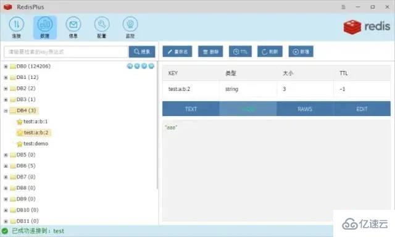Image resolution: width=395 pixels, height=237 pixels.
Task: Click the 重命名 rename button
Action: point(177,52)
